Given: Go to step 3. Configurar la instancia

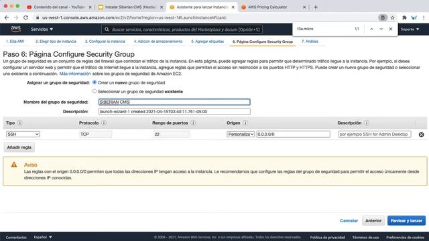Looking at the screenshot, I should (x=105, y=42).
